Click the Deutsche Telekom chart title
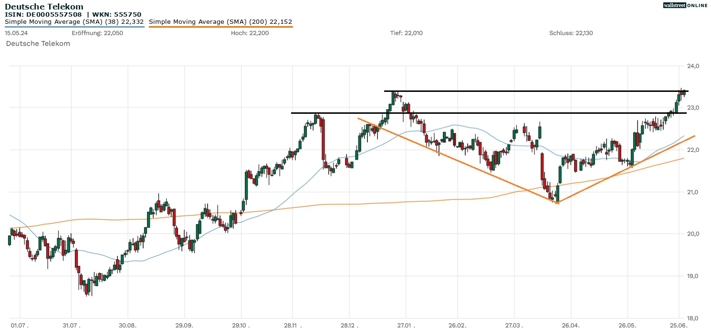This screenshot has width=711, height=328. click(44, 7)
